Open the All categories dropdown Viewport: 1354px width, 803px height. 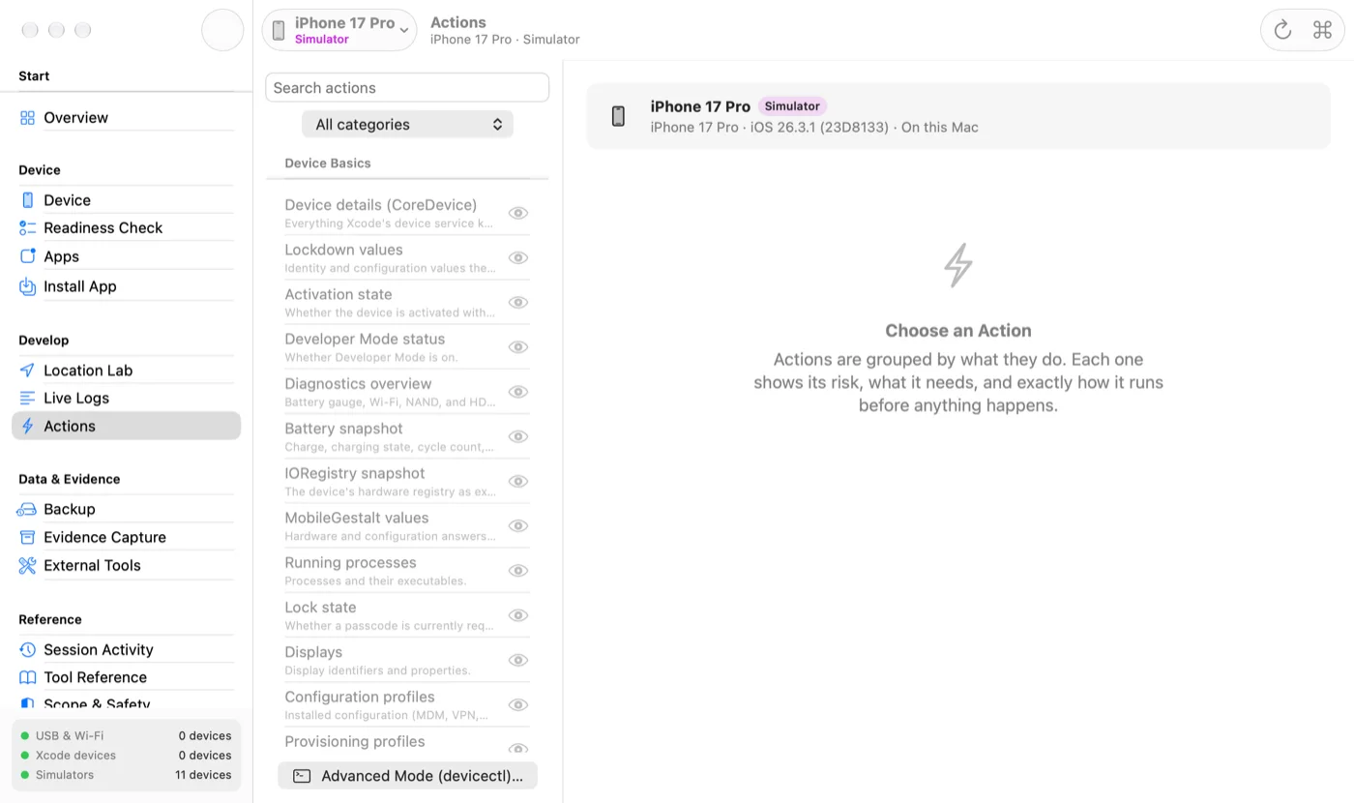[407, 125]
